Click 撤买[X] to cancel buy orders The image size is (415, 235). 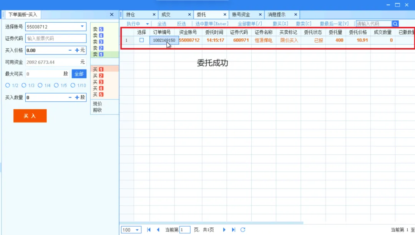coord(280,24)
